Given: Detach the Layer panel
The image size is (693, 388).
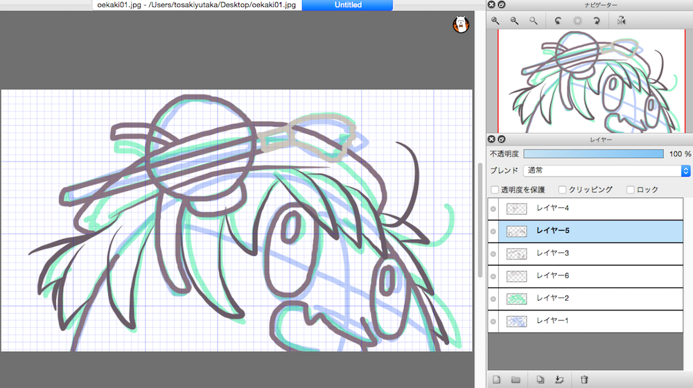Looking at the screenshot, I should click(x=502, y=139).
